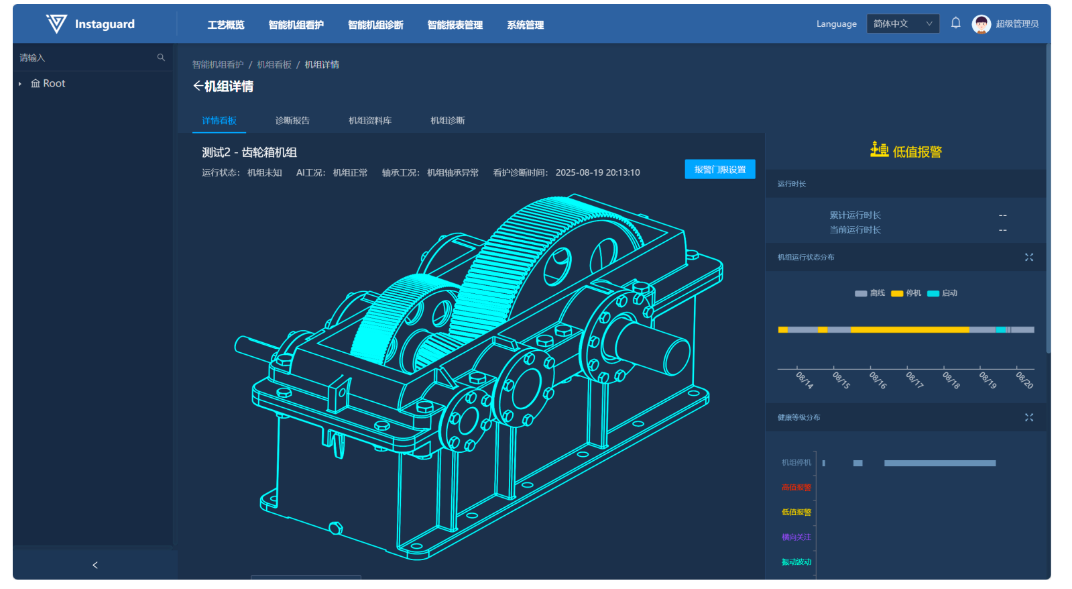Collapse the left sidebar panel
This screenshot has width=1072, height=589.
pos(95,565)
